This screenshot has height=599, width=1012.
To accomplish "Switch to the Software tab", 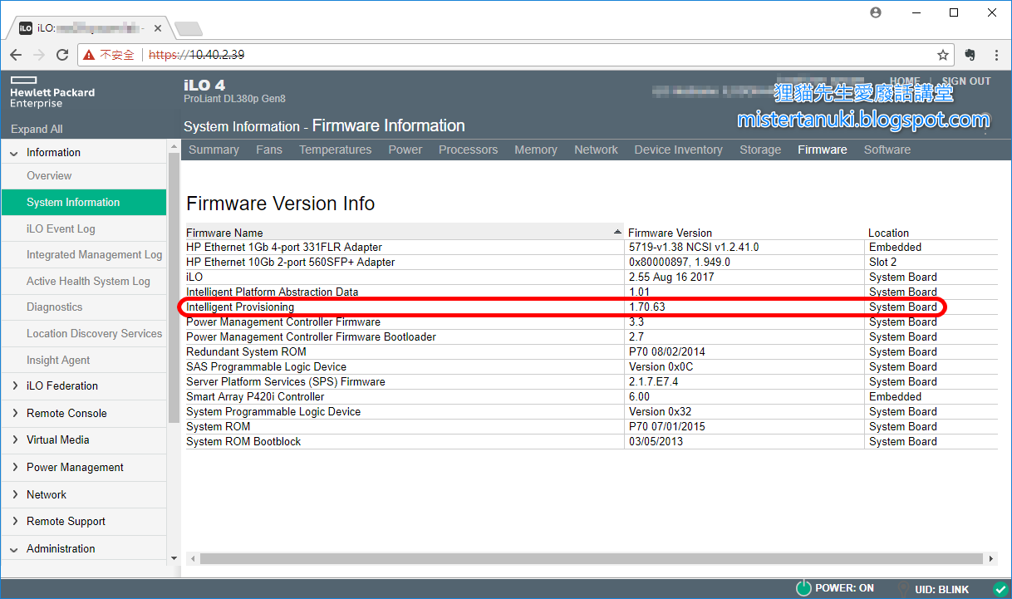I will click(887, 150).
